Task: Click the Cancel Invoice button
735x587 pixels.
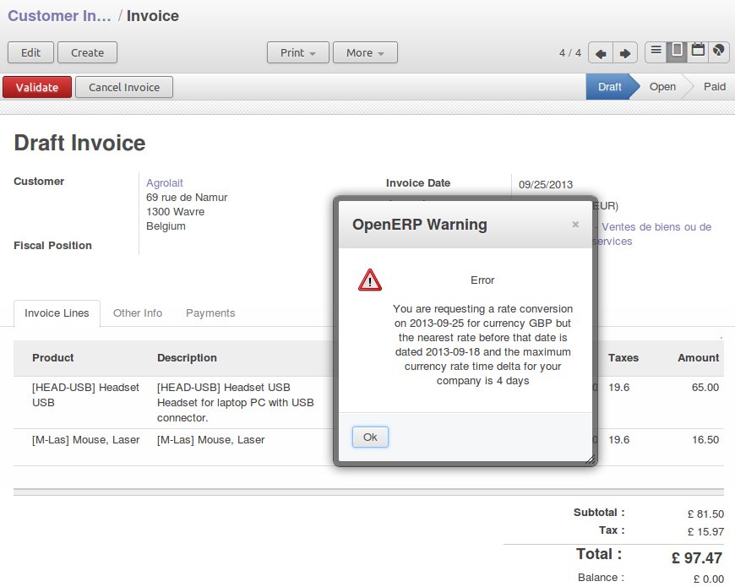Action: coord(124,87)
